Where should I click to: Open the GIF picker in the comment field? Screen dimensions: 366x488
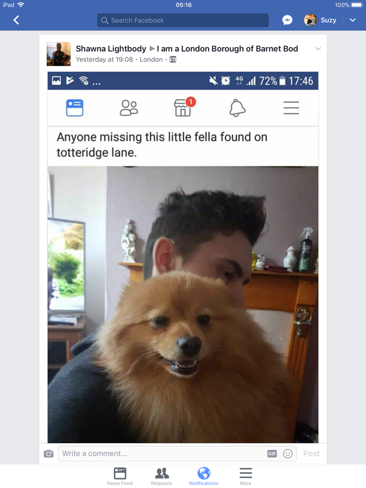(272, 454)
